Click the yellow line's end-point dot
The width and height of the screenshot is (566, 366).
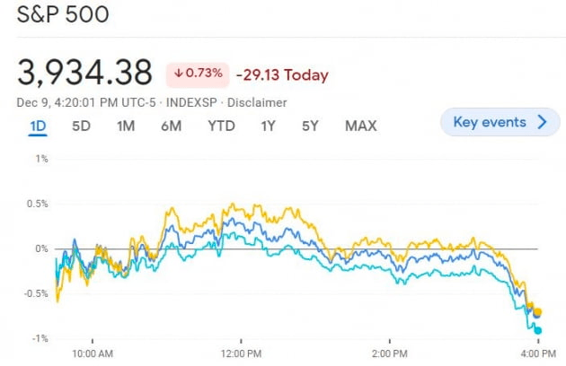[x=538, y=310]
